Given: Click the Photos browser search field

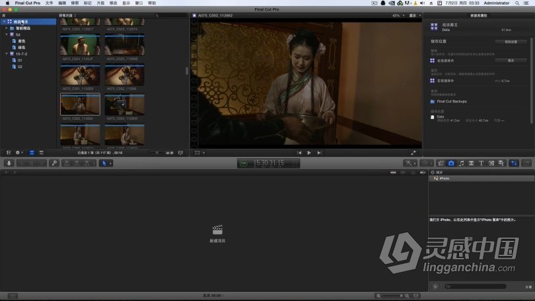Looking at the screenshot, I should click(x=476, y=286).
